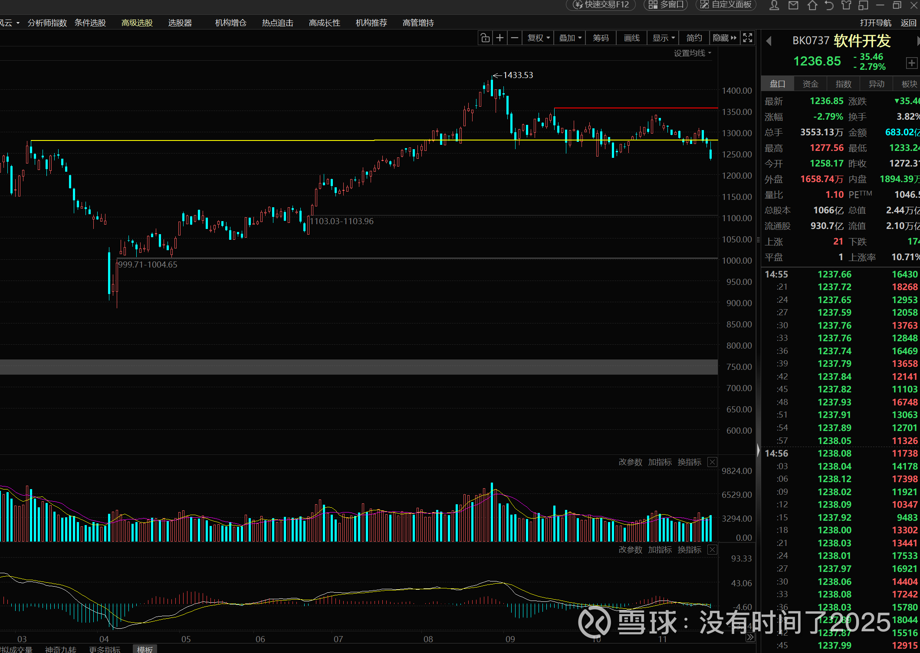Open the skin theme shirt icon
920x653 pixels.
[x=846, y=5]
